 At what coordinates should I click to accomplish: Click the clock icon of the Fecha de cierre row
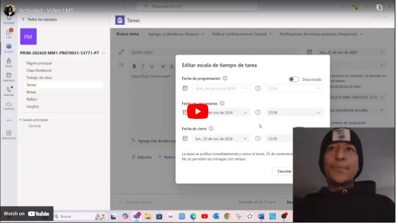point(257,138)
